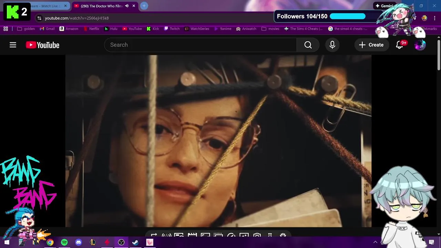
Task: Restore down the Chrome window
Action: click(421, 6)
